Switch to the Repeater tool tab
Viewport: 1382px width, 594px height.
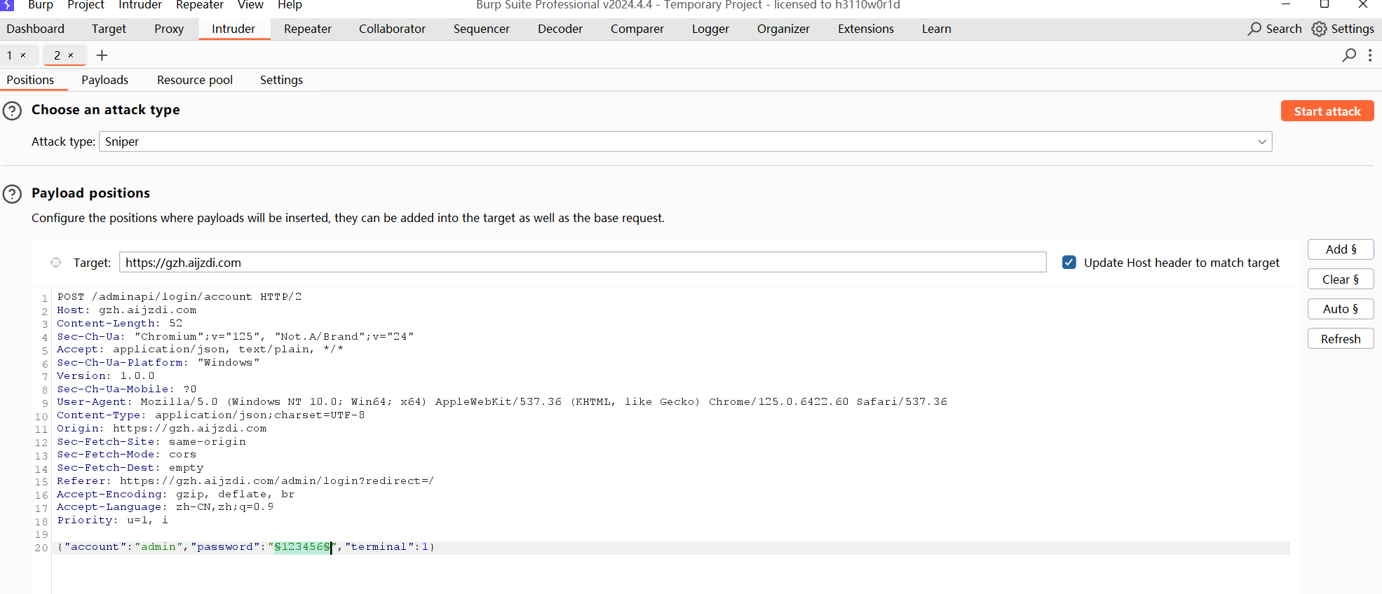[308, 29]
